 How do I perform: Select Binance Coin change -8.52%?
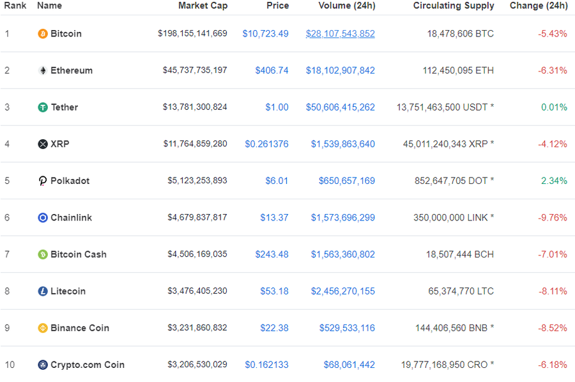[x=553, y=328]
